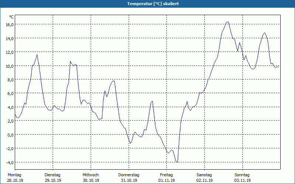Click the Montag day label
Image resolution: width=295 pixels, height=184 pixels.
point(14,175)
